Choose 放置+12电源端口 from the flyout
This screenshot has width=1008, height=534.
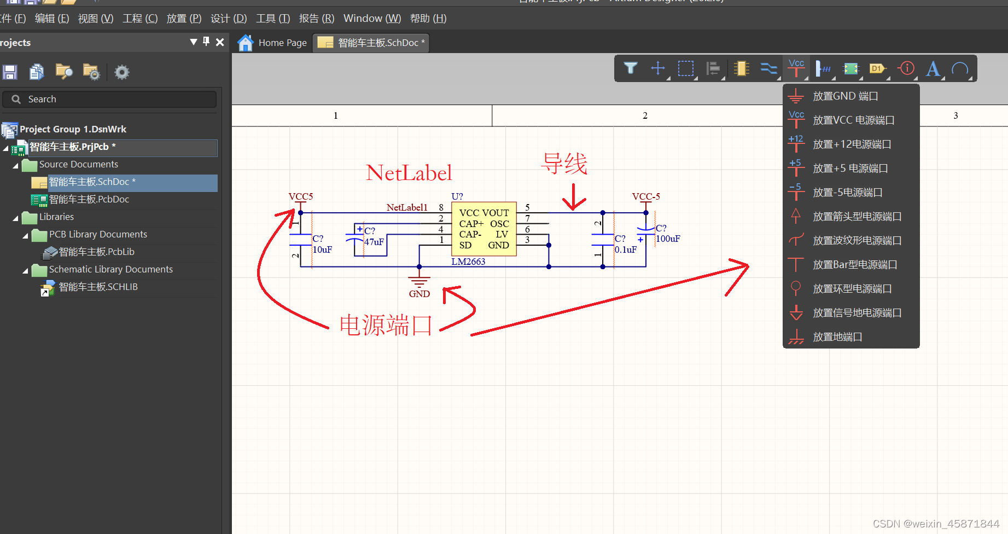(848, 144)
